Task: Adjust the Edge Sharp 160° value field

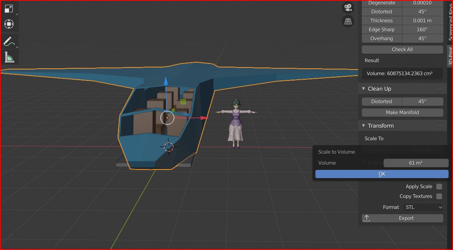Action: pos(422,29)
